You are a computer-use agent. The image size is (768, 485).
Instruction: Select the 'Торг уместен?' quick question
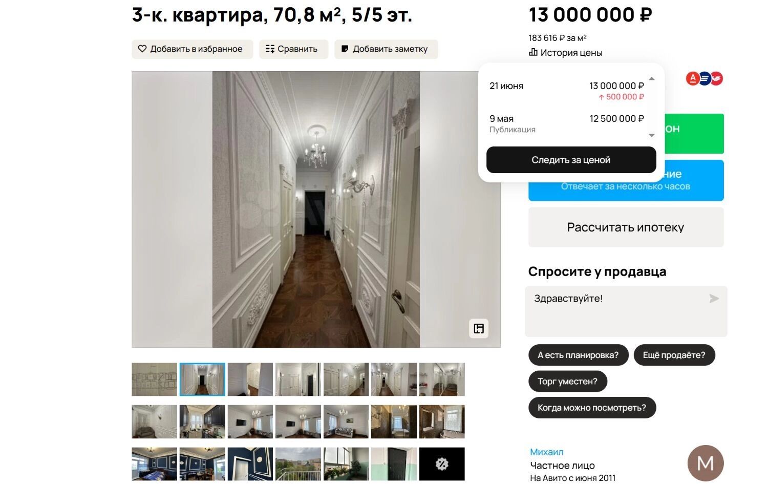567,382
